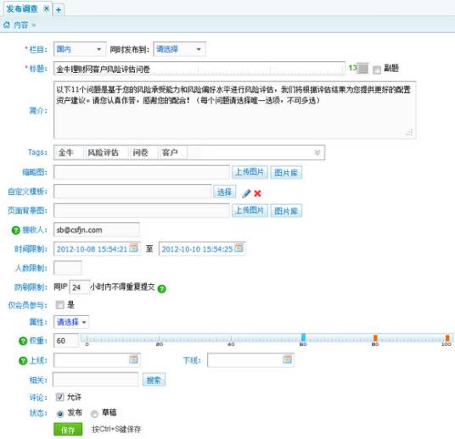455x439 pixels.
Task: Toggle the 仅会员参与 是 checkbox
Action: tap(59, 304)
